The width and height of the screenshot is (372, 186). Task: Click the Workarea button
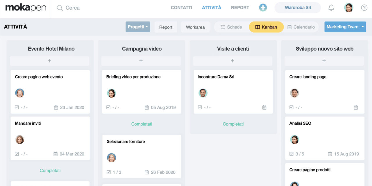pyautogui.click(x=195, y=27)
